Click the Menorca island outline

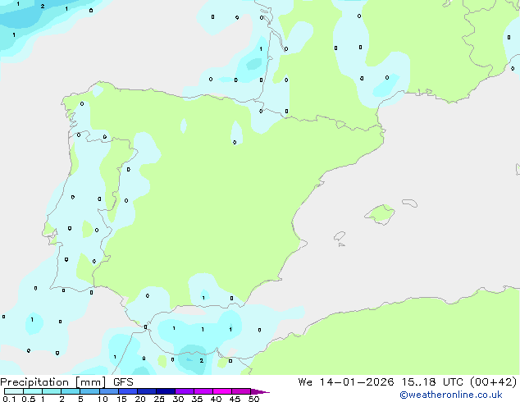click(409, 203)
